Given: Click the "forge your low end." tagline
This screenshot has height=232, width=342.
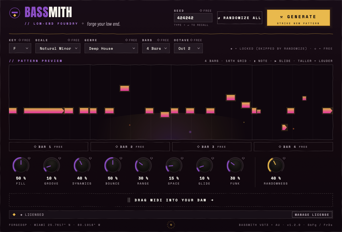Looking at the screenshot, I should click(104, 24).
